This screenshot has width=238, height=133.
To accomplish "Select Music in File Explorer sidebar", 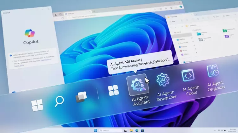I will tap(183, 51).
